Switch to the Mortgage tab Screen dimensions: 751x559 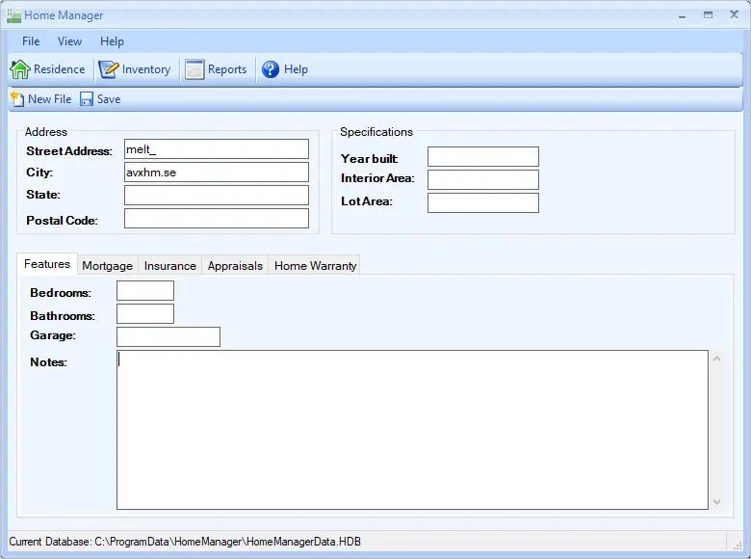pyautogui.click(x=107, y=266)
